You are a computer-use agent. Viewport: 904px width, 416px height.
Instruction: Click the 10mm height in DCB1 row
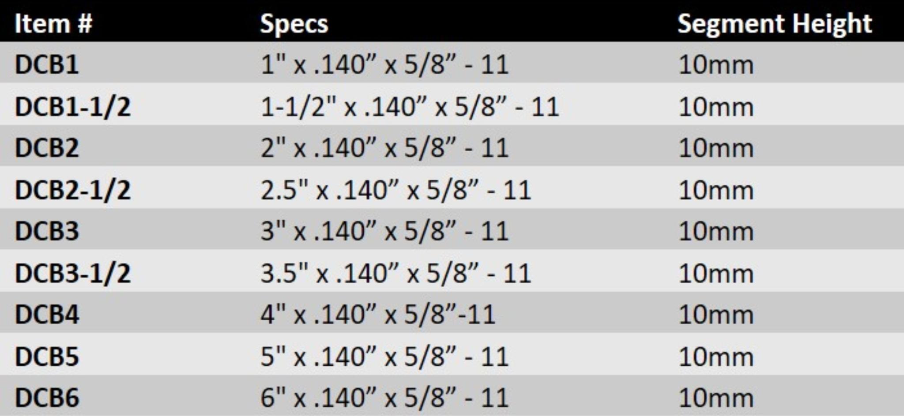716,65
